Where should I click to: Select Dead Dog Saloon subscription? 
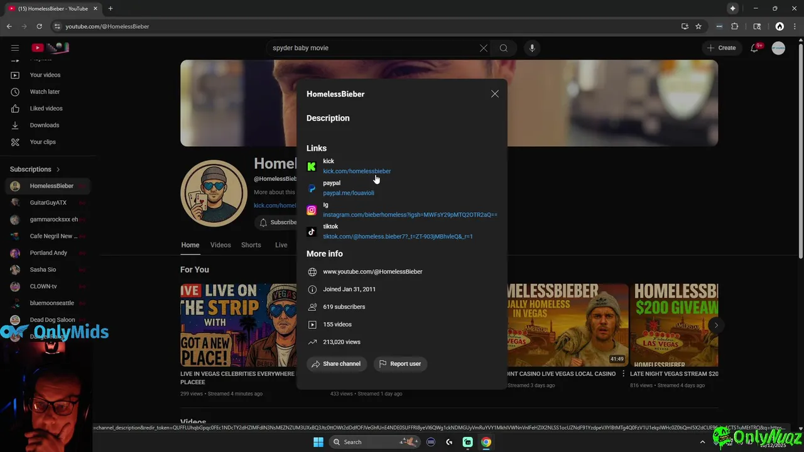pyautogui.click(x=48, y=320)
